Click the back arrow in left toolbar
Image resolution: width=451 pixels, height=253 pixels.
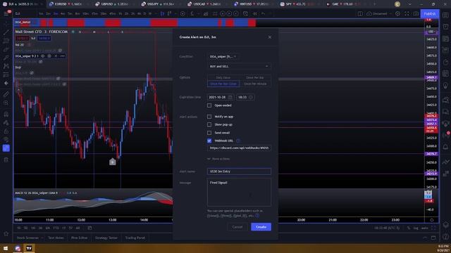[x=6, y=83]
